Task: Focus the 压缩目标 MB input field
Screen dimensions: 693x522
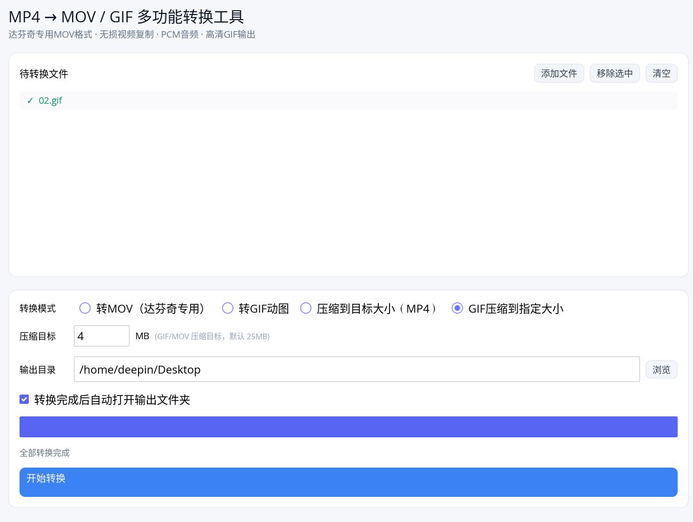Action: 102,336
